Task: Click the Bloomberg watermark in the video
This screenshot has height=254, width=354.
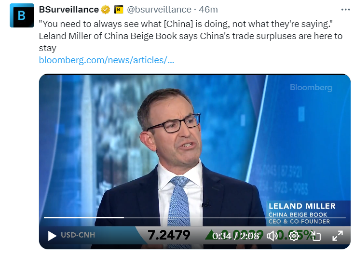Action: [311, 87]
